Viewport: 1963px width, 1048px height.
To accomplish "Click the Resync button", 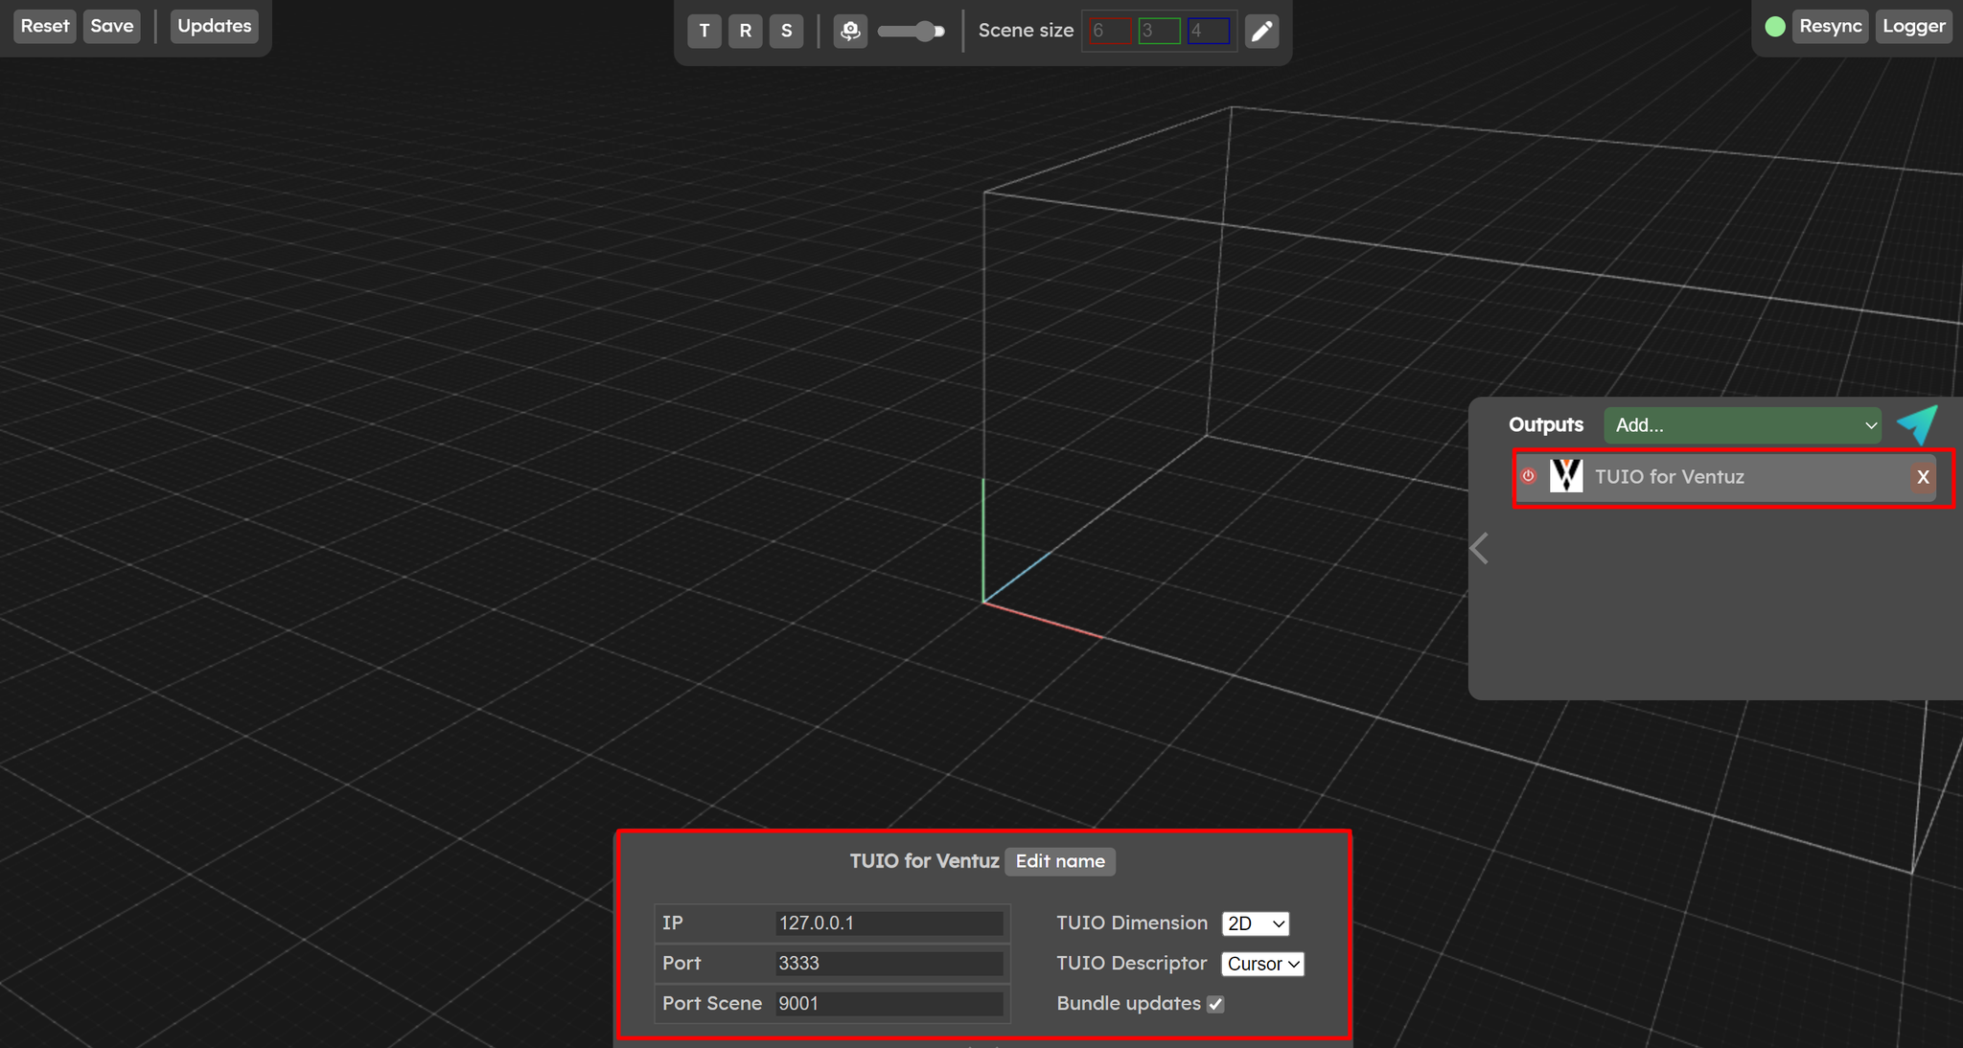I will point(1829,26).
